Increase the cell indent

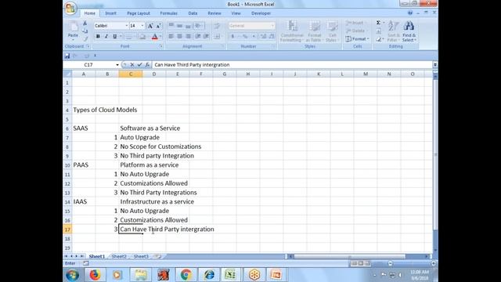point(207,37)
